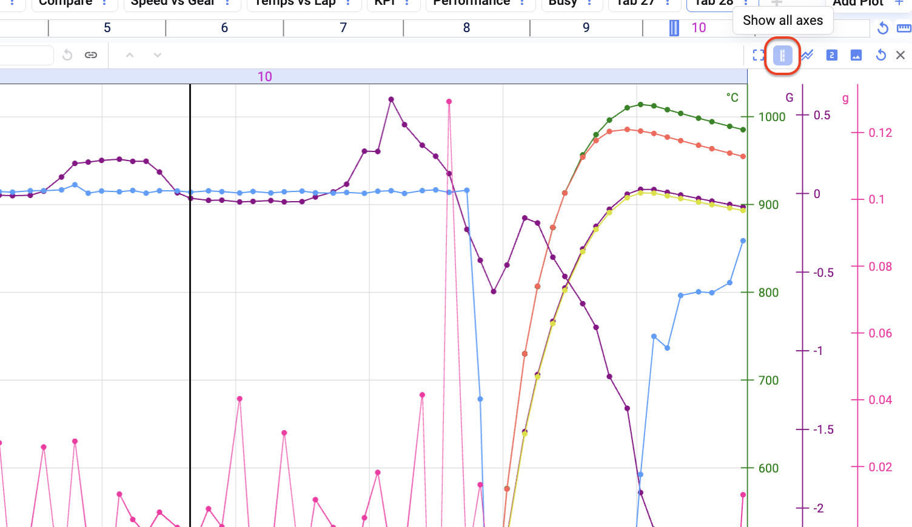This screenshot has height=527, width=912.
Task: Open the three-dot menu on KPI tab
Action: click(407, 2)
